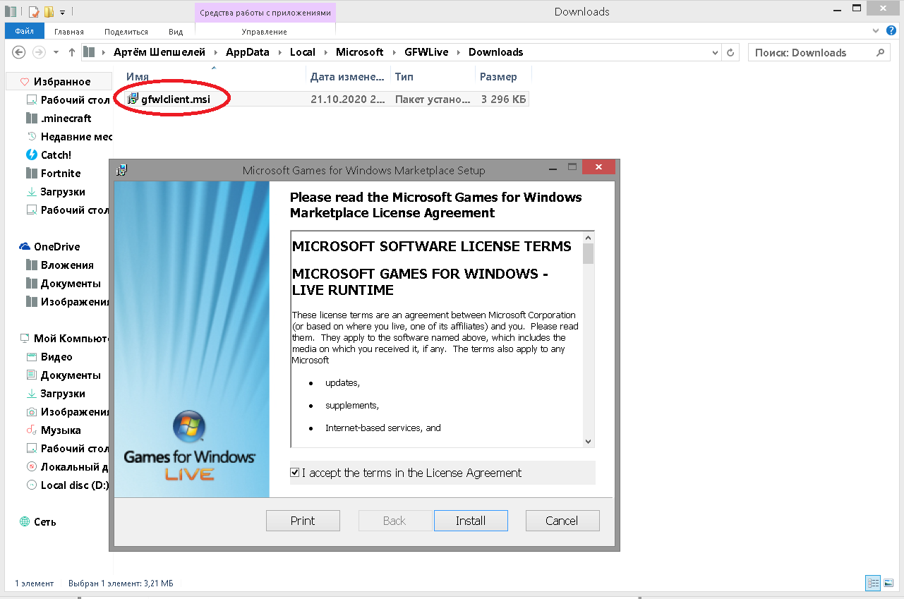Screen dimensions: 904x599
Task: Open the Управление ribbon tab
Action: [265, 31]
